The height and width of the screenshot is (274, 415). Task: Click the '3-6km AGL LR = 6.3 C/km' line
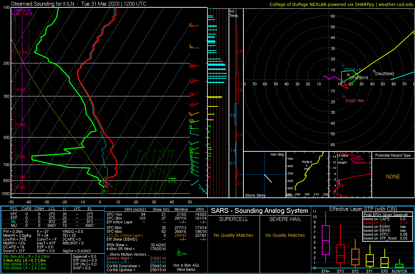25,260
